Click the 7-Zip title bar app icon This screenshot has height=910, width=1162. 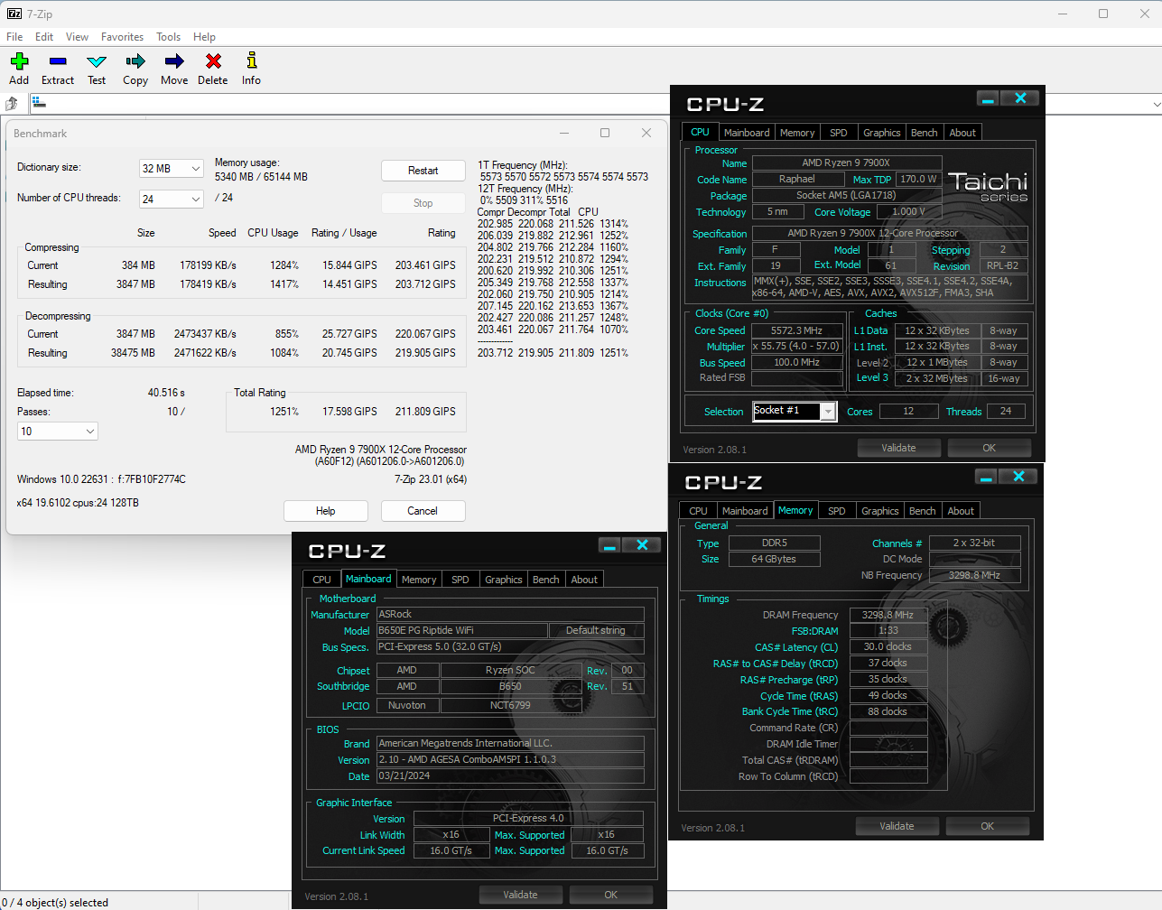[x=14, y=14]
